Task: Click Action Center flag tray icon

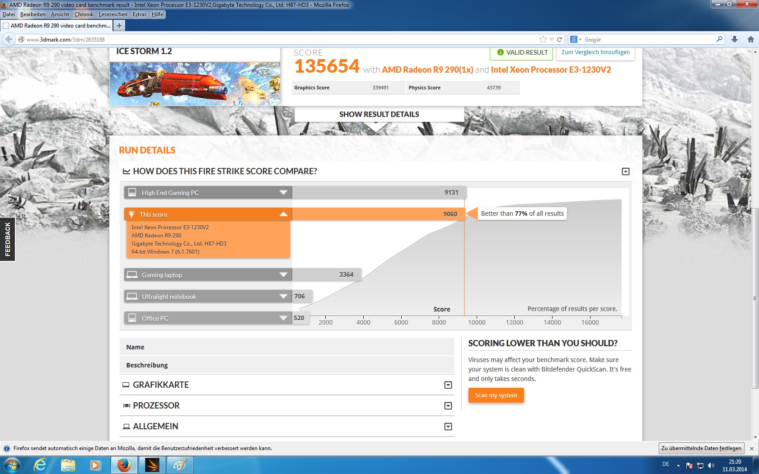Action: coord(689,465)
